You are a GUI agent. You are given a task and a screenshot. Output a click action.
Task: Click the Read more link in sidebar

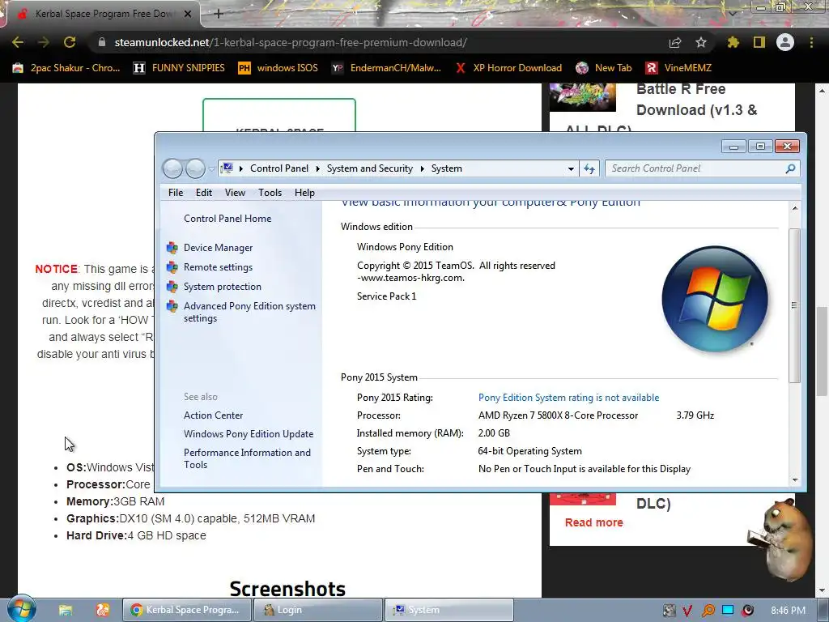tap(593, 522)
